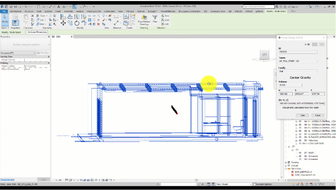This screenshot has width=336, height=190.
Task: Collapse the Revit Links tree node
Action: point(286,169)
